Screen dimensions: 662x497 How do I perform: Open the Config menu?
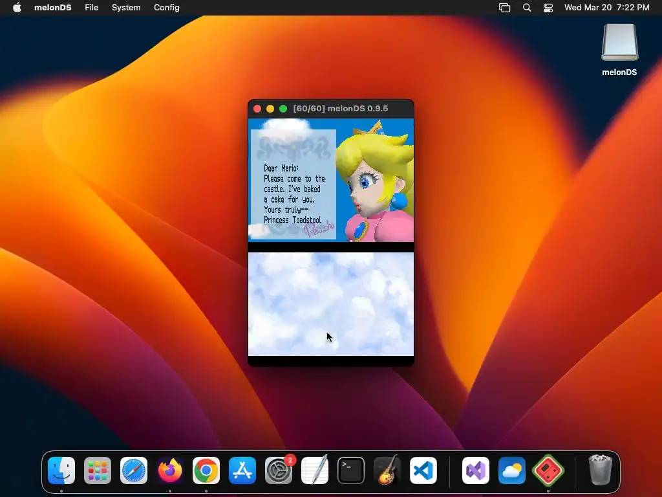(166, 8)
